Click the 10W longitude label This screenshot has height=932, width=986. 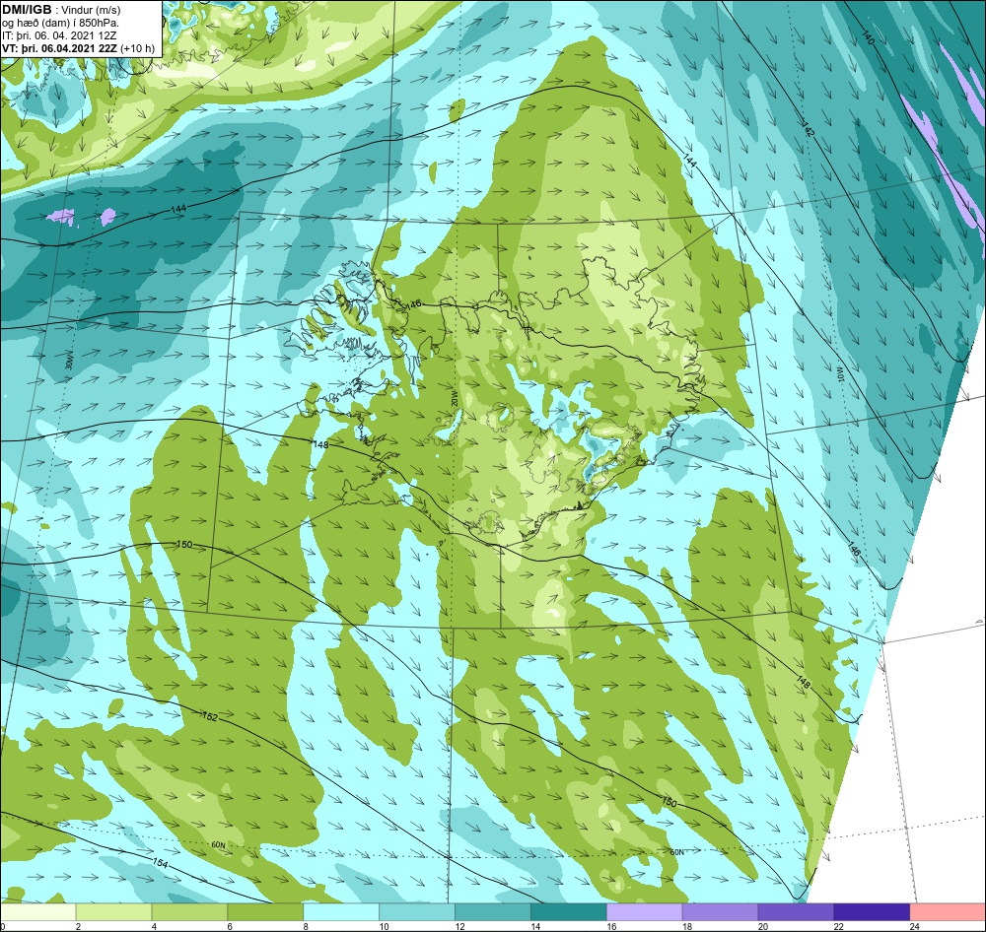coord(840,375)
